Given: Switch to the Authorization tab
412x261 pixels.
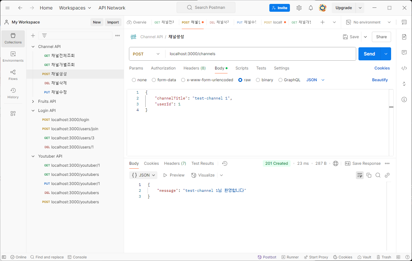Looking at the screenshot, I should point(163,68).
